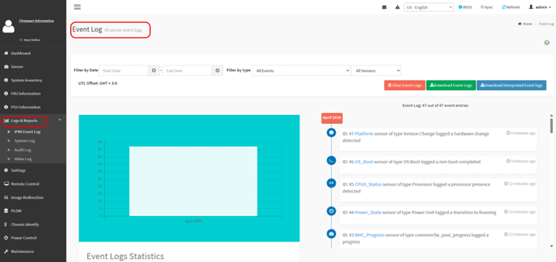The height and width of the screenshot is (262, 556).
Task: Click the Download Event Logs button
Action: coord(450,86)
